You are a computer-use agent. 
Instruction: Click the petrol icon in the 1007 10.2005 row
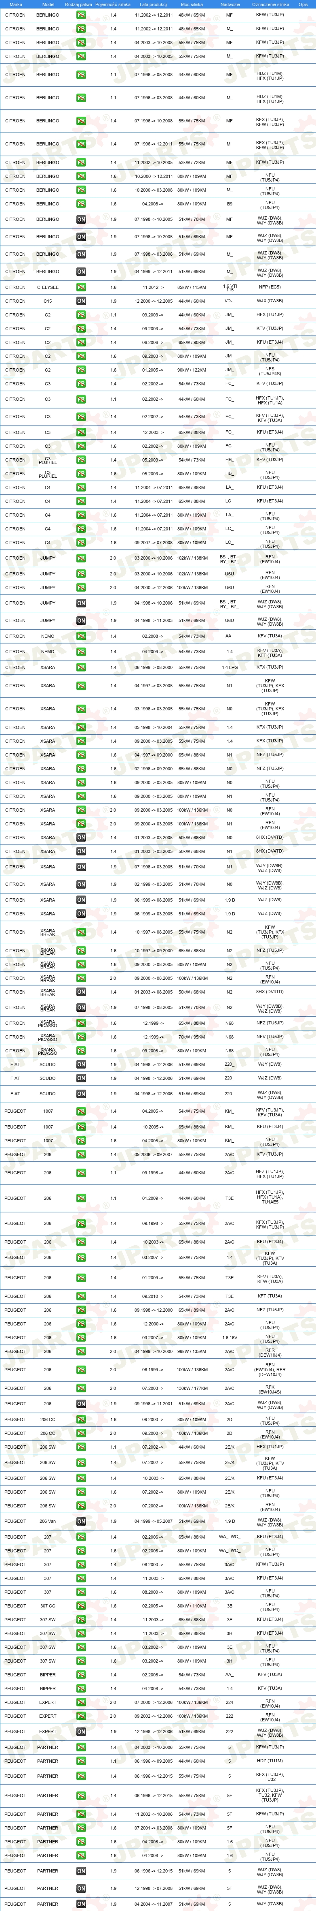81,1127
